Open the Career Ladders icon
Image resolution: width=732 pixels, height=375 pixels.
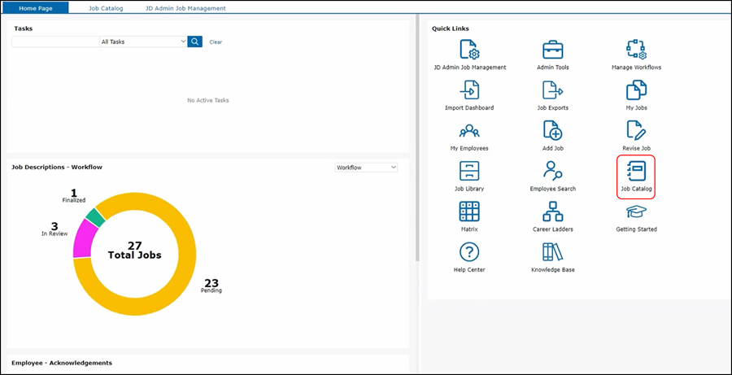553,212
